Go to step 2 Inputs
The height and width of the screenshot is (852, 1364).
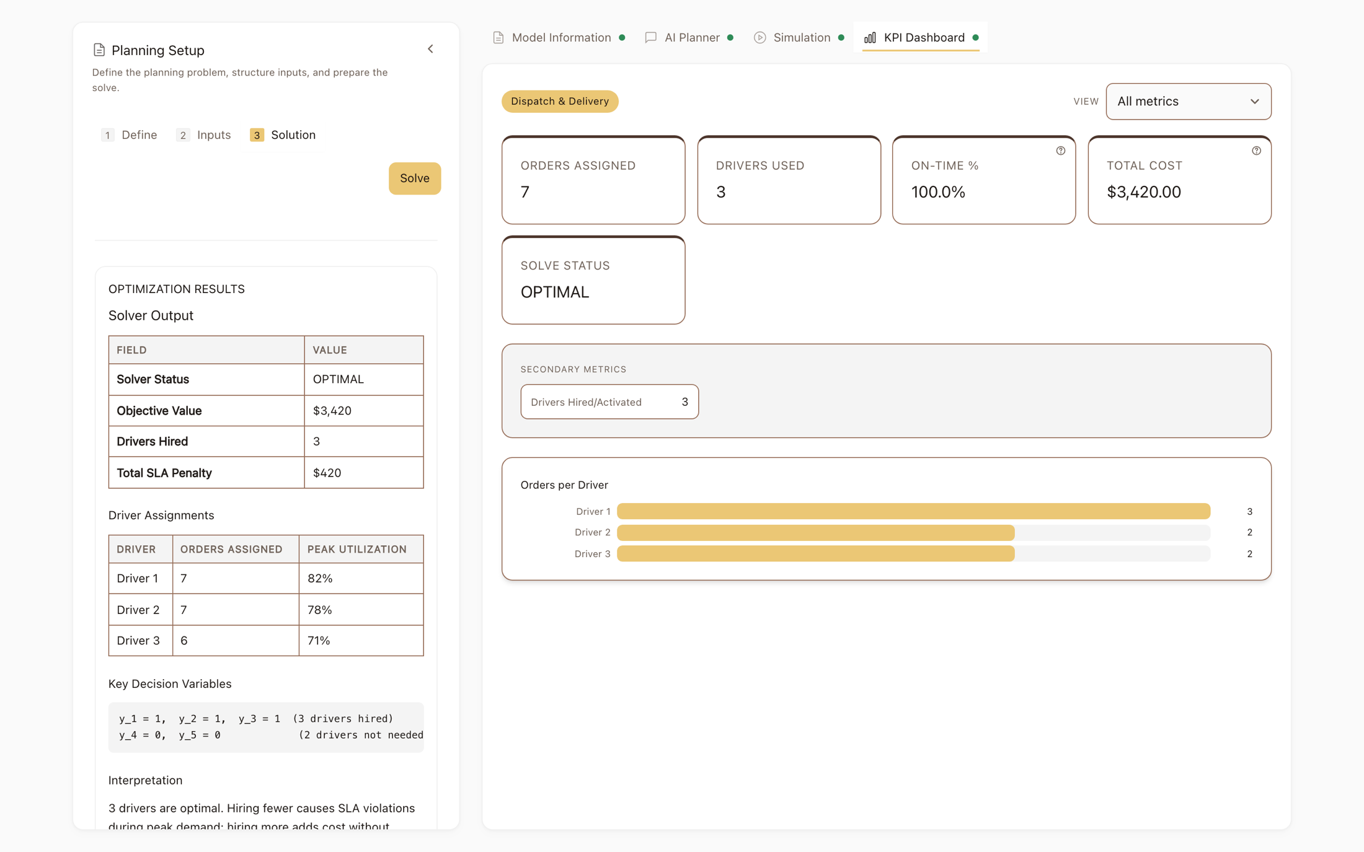(203, 135)
